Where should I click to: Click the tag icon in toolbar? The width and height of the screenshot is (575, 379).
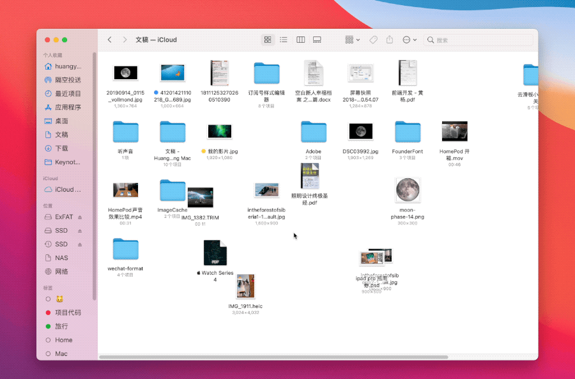click(x=373, y=40)
